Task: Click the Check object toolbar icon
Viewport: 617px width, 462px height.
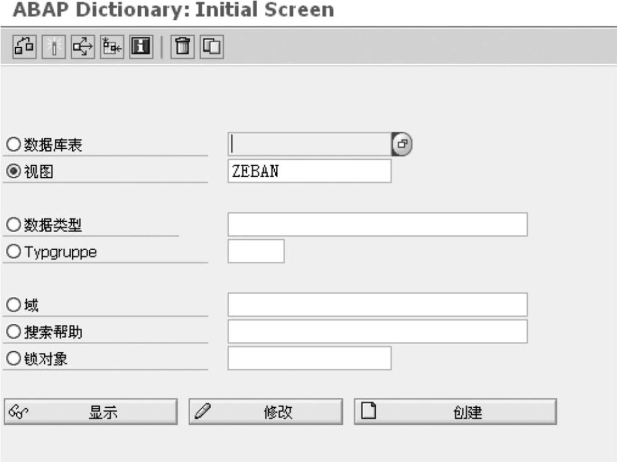Action: [24, 47]
